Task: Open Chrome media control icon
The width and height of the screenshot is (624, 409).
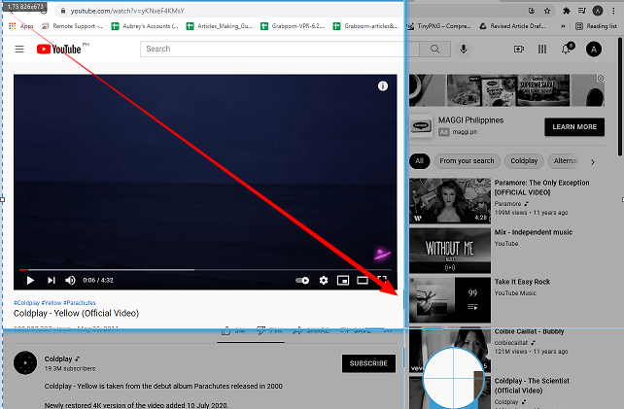Action: point(582,11)
